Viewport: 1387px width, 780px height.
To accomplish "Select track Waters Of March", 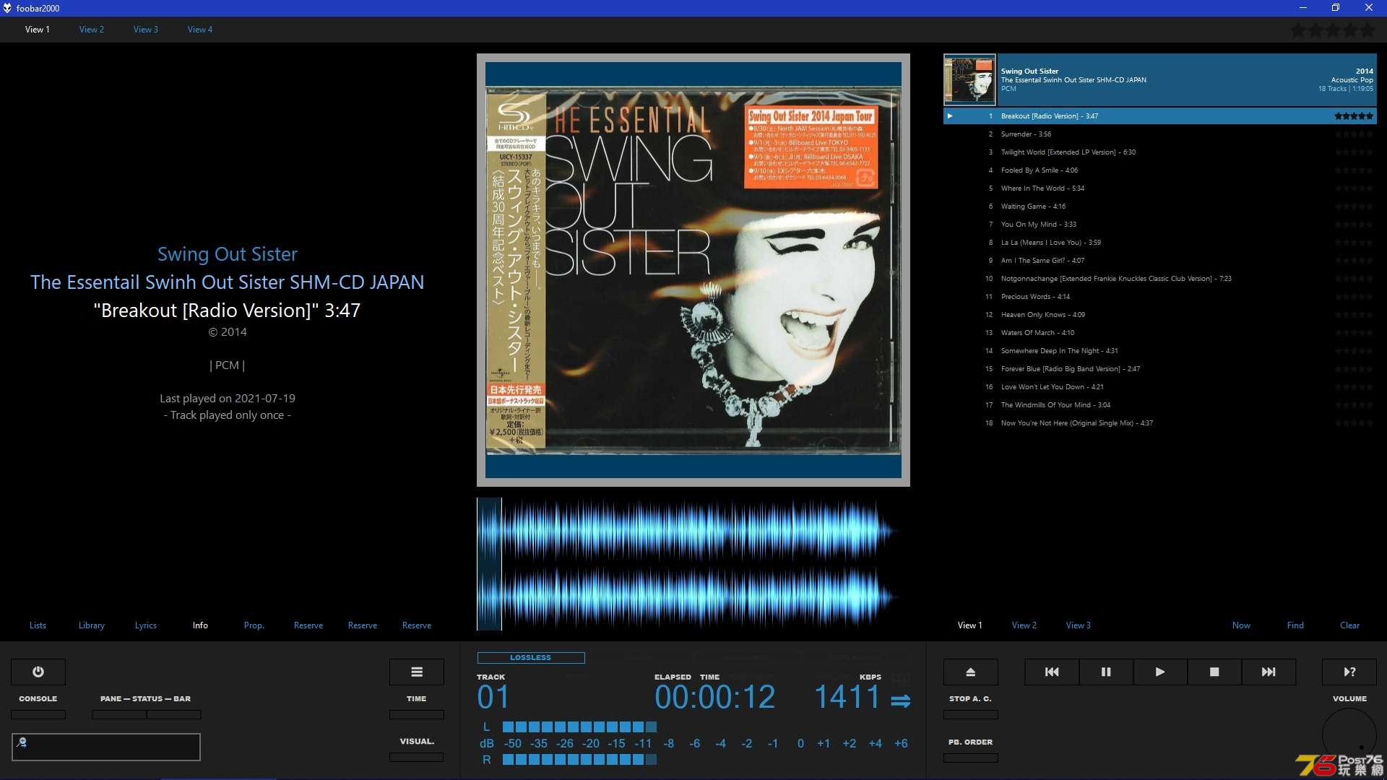I will pos(1159,333).
